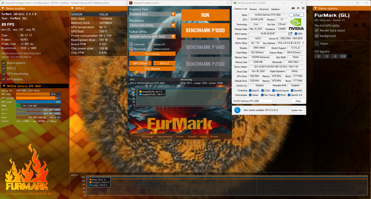Click the GPU-Z title bar icon

tap(235, 3)
